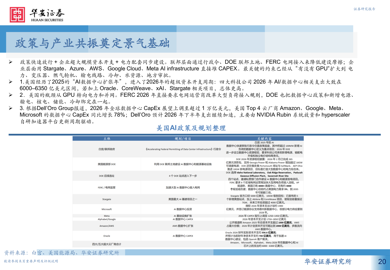Click the 'DOE 后续选址' table cell
The image size is (390, 270).
click(x=107, y=176)
